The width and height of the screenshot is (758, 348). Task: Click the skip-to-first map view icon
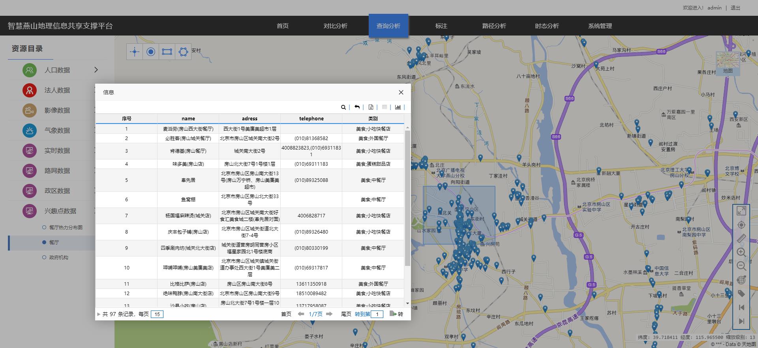tap(741, 307)
